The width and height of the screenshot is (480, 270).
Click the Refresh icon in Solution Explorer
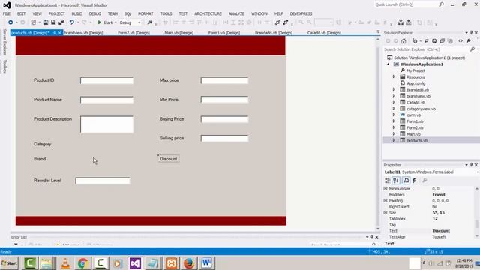click(434, 41)
